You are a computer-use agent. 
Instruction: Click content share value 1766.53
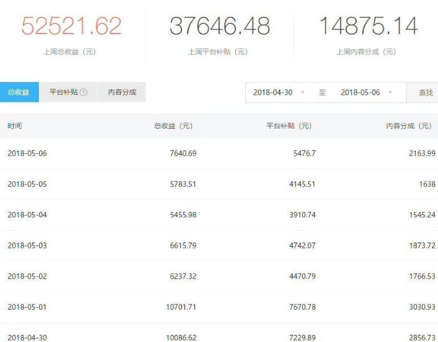click(422, 276)
